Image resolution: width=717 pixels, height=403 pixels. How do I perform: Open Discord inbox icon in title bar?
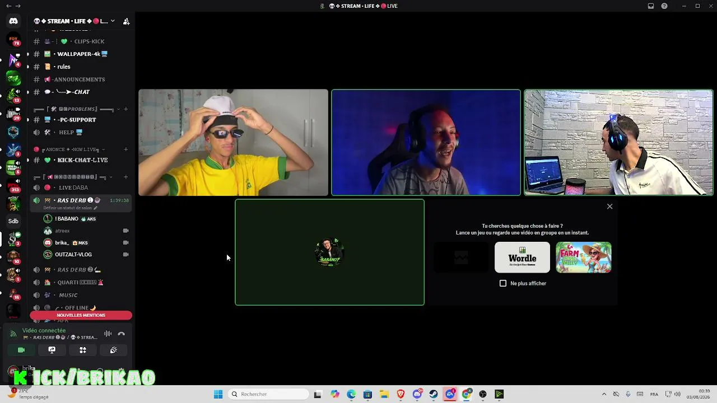[x=651, y=6]
